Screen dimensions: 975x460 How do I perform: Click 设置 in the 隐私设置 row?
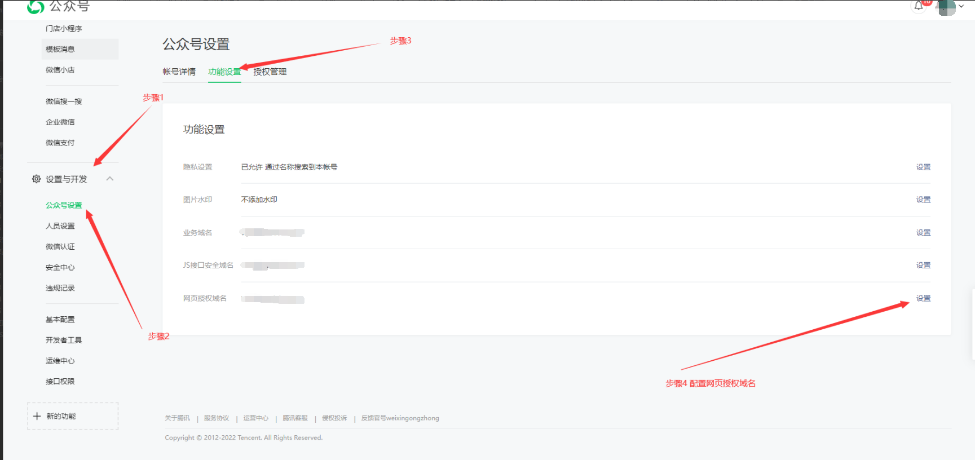point(923,167)
